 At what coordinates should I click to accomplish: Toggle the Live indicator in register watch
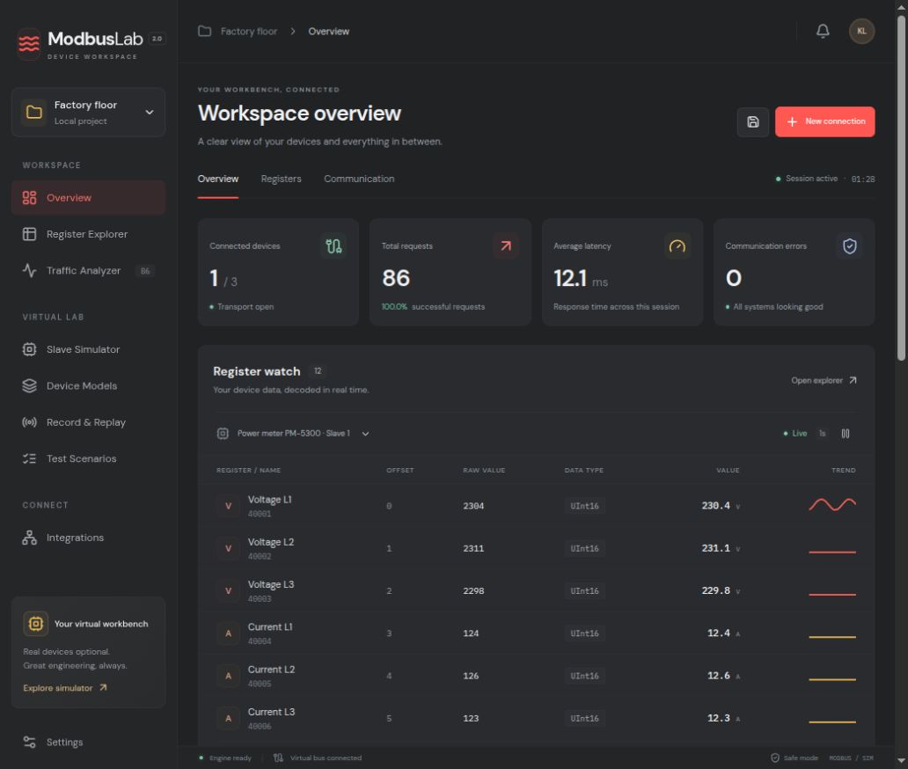click(795, 433)
